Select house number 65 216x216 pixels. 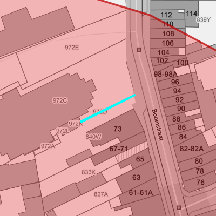(x=140, y=159)
